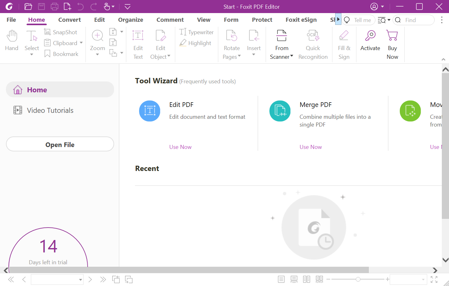
Task: Select the Typewriter tool
Action: point(196,32)
